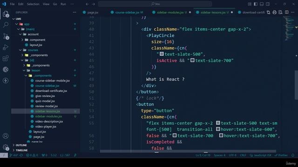The image size is (298, 167).
Task: Switch to the page.jsx tab
Action: 93,13
